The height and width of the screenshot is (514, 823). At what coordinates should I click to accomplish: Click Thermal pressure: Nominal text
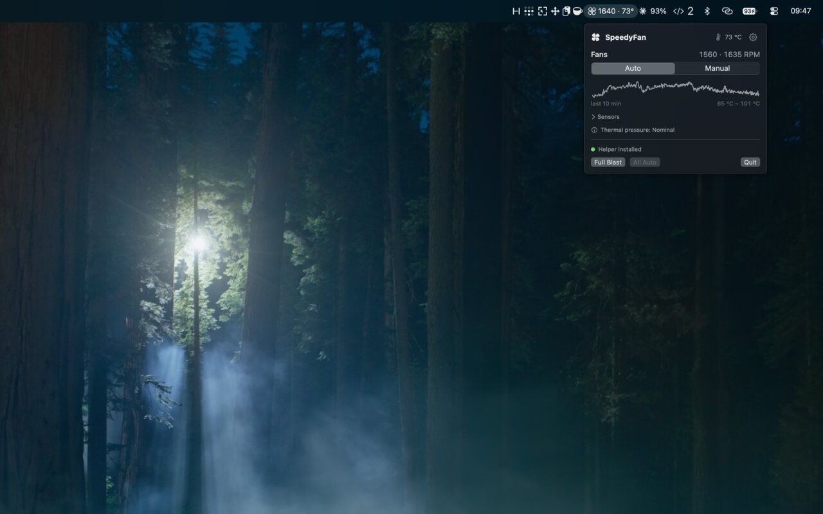point(637,130)
